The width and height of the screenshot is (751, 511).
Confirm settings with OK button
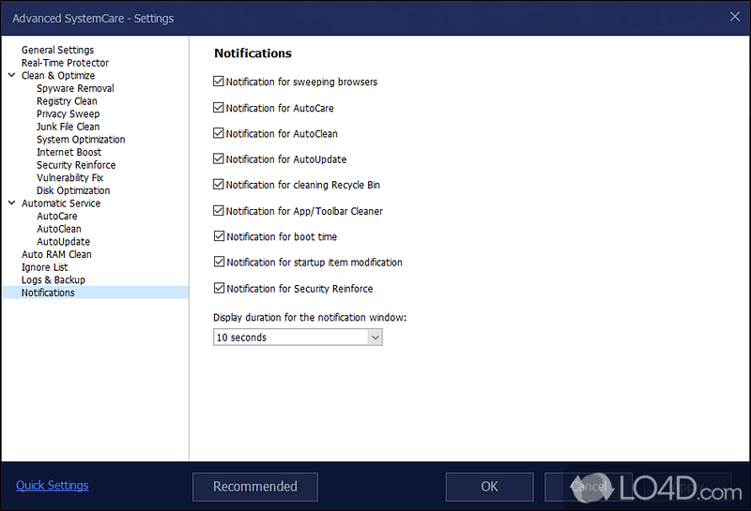click(489, 487)
